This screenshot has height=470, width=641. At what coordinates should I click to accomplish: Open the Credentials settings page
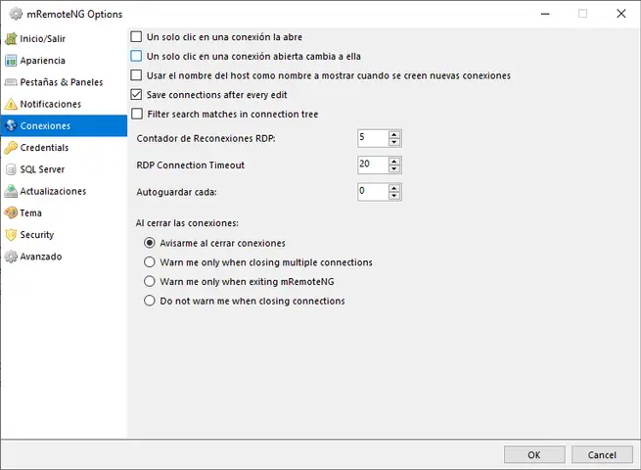point(64,148)
